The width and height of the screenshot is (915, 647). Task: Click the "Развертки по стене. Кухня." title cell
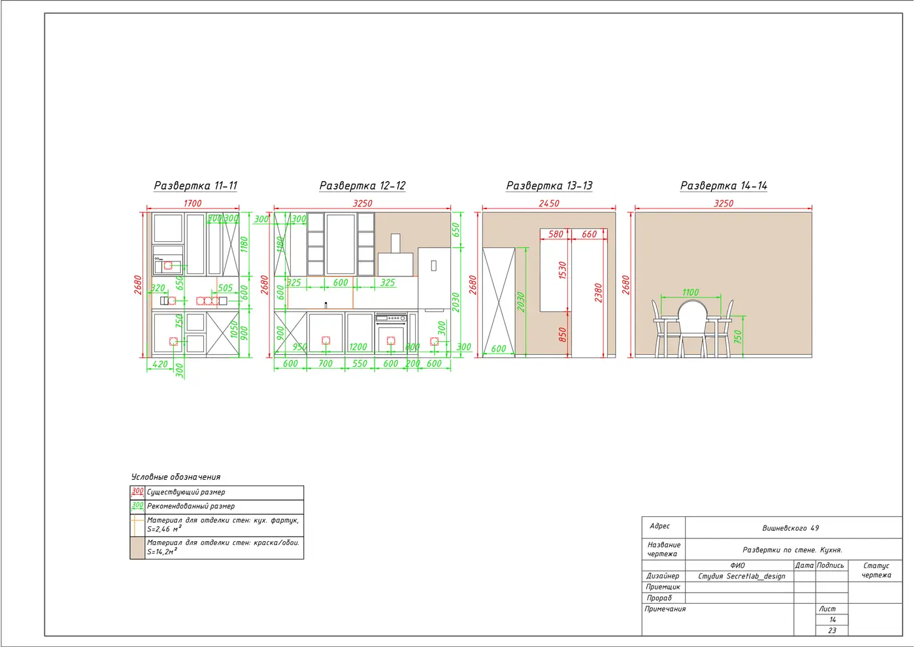pos(793,550)
